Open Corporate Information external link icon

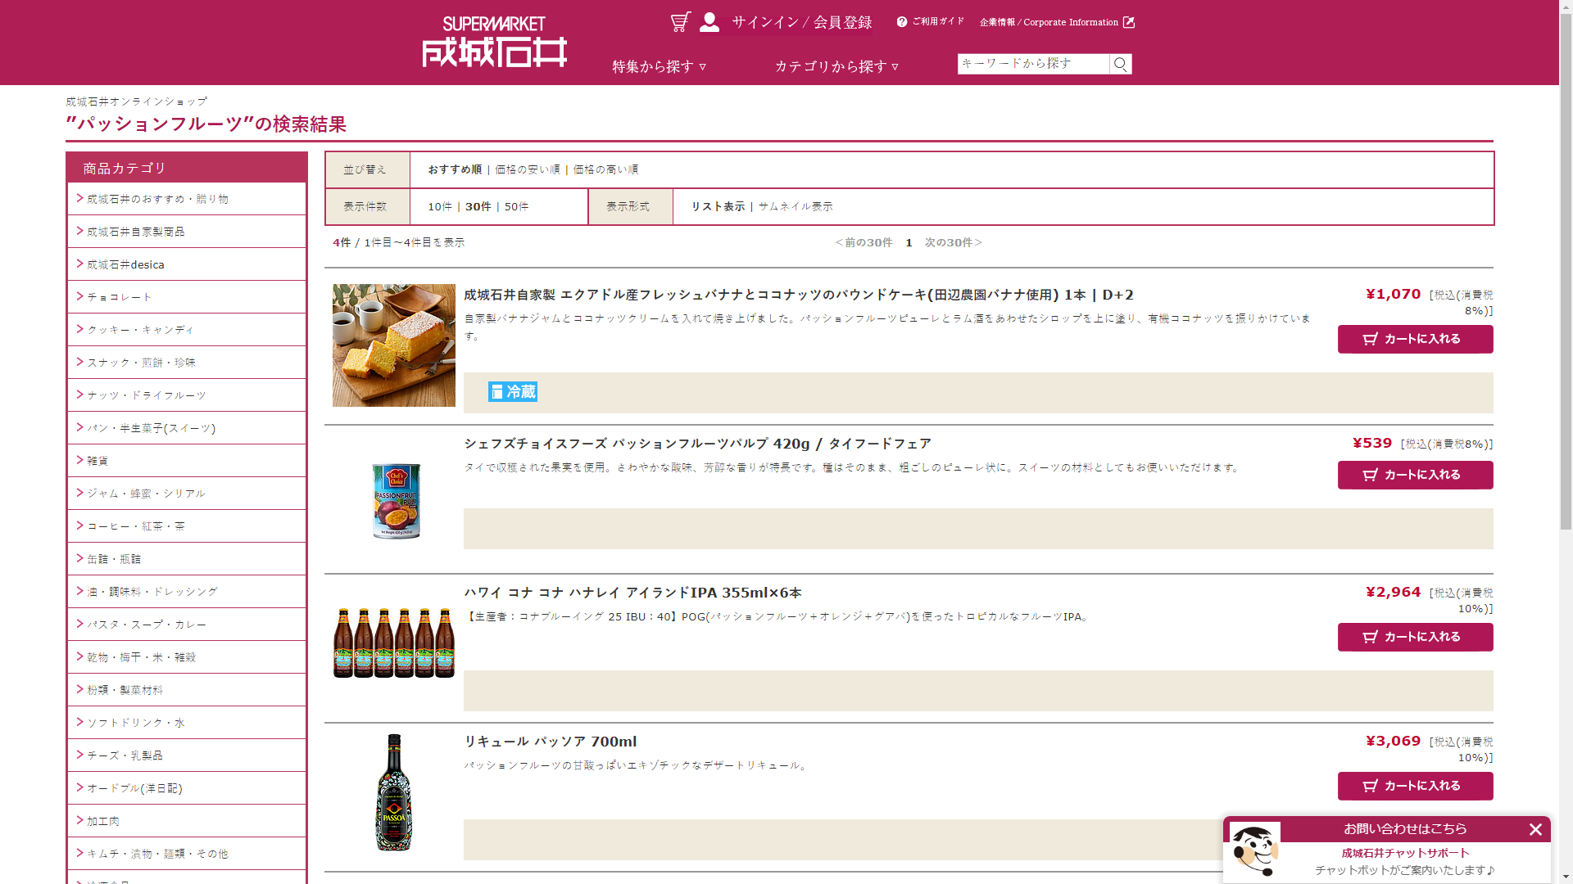coord(1128,22)
